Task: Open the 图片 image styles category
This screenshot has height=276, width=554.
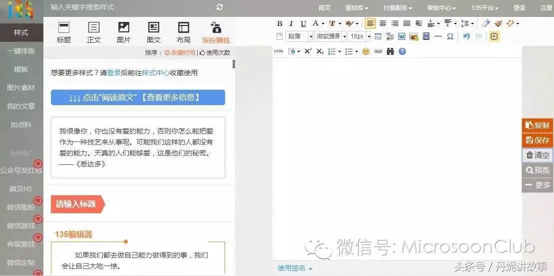Action: [x=124, y=32]
